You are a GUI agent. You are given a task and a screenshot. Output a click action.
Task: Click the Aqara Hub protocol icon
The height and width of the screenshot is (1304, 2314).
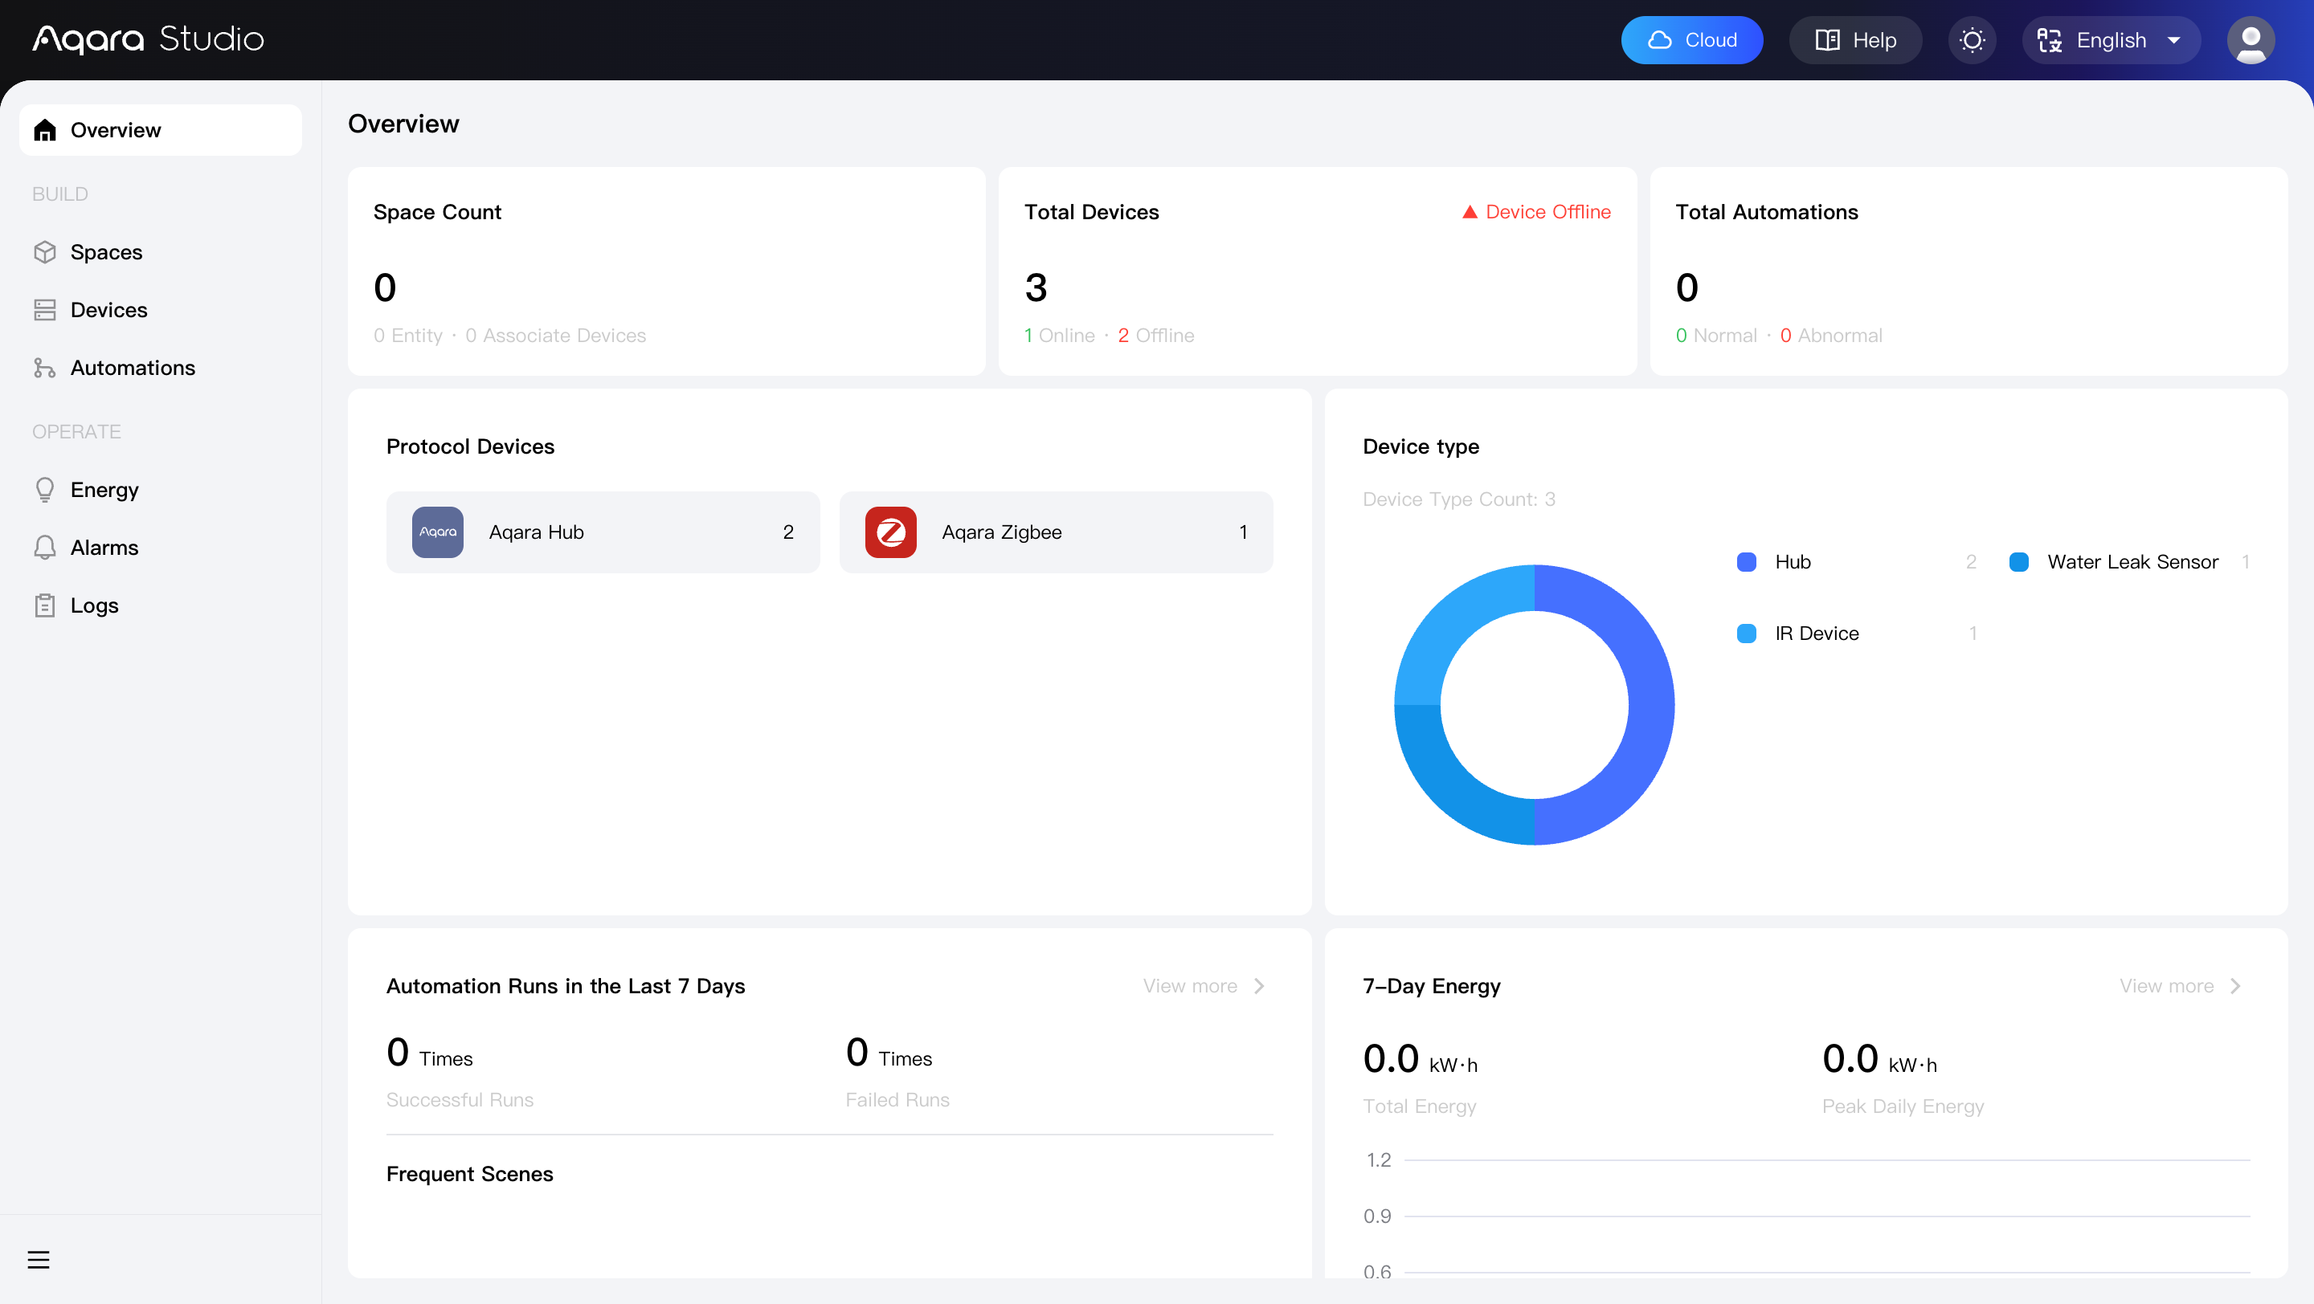click(x=437, y=532)
